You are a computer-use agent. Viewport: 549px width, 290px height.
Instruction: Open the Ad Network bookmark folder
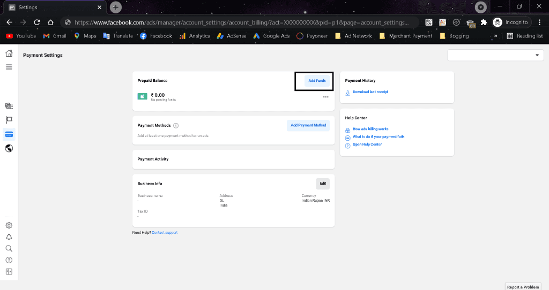pos(353,36)
